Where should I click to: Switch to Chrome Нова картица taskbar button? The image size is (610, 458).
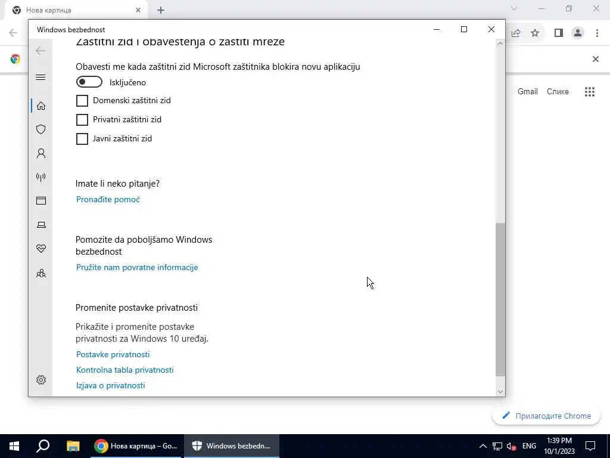136,446
